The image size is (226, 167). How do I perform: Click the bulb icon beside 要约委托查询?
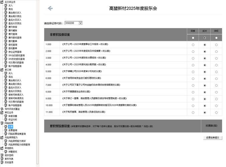(6, 37)
